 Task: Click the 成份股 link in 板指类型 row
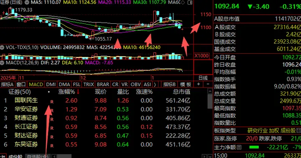288,131
